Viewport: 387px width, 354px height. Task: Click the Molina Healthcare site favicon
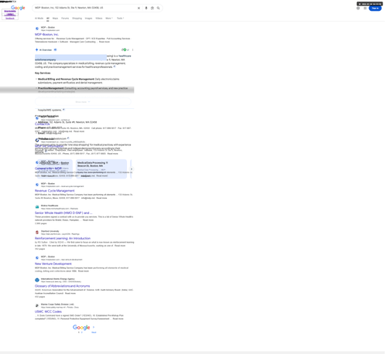click(37, 207)
